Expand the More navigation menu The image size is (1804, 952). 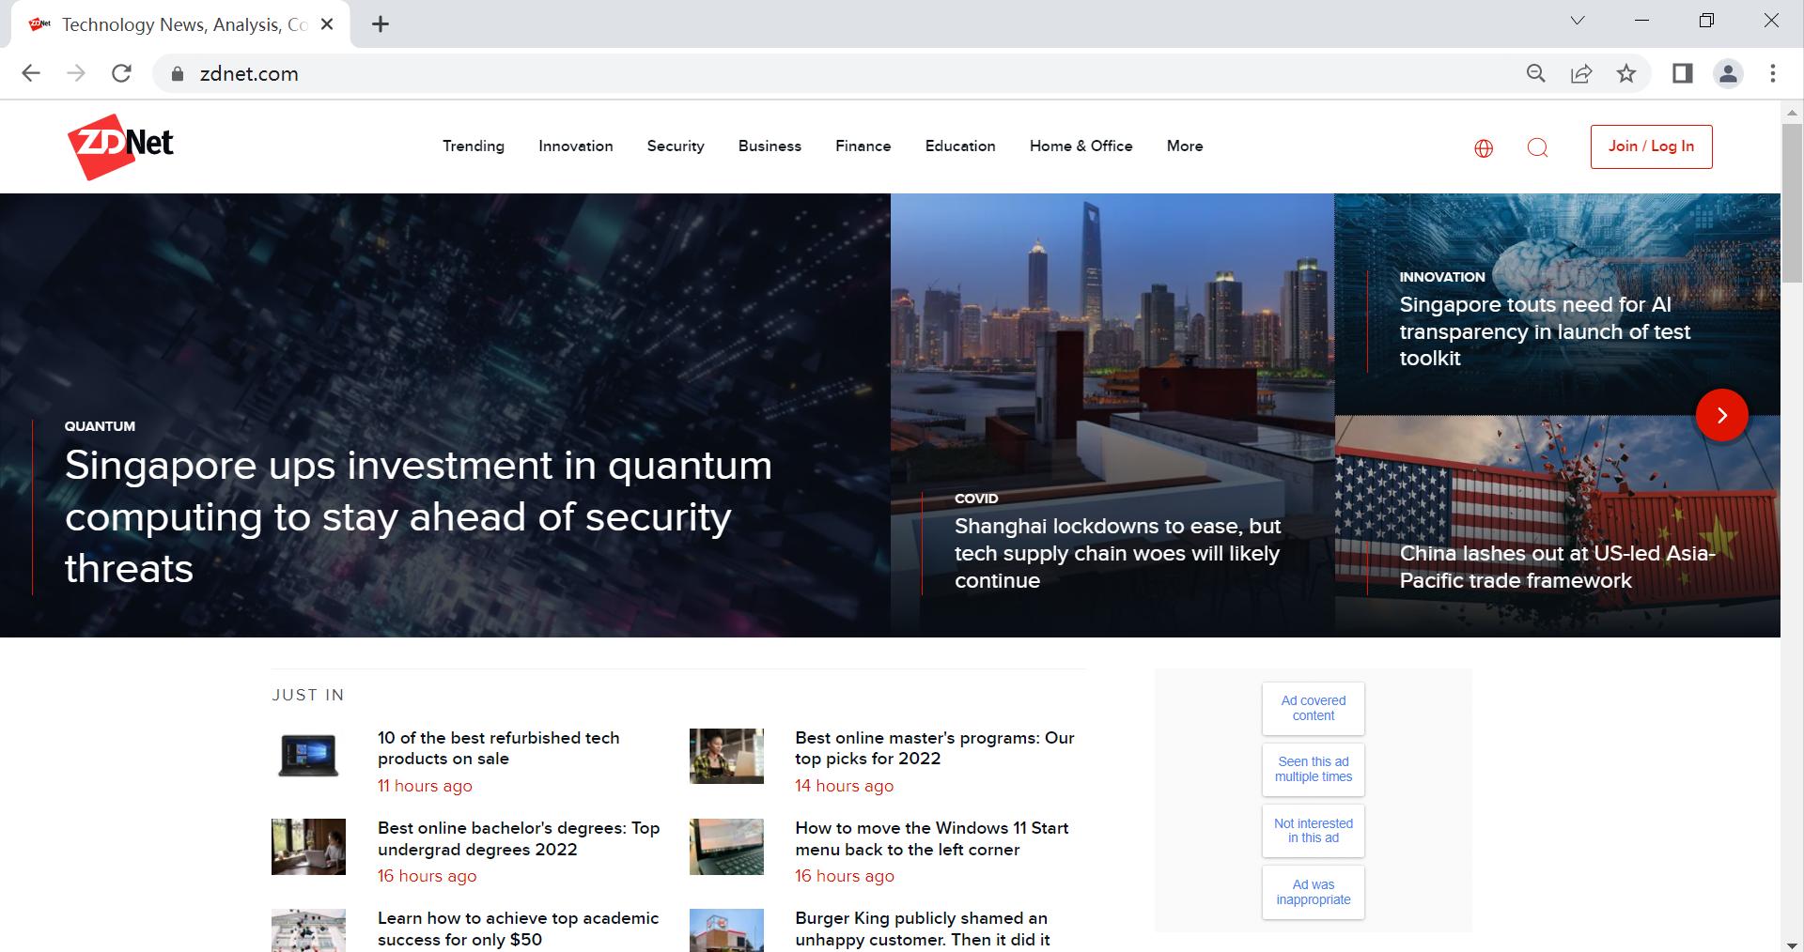[1184, 146]
